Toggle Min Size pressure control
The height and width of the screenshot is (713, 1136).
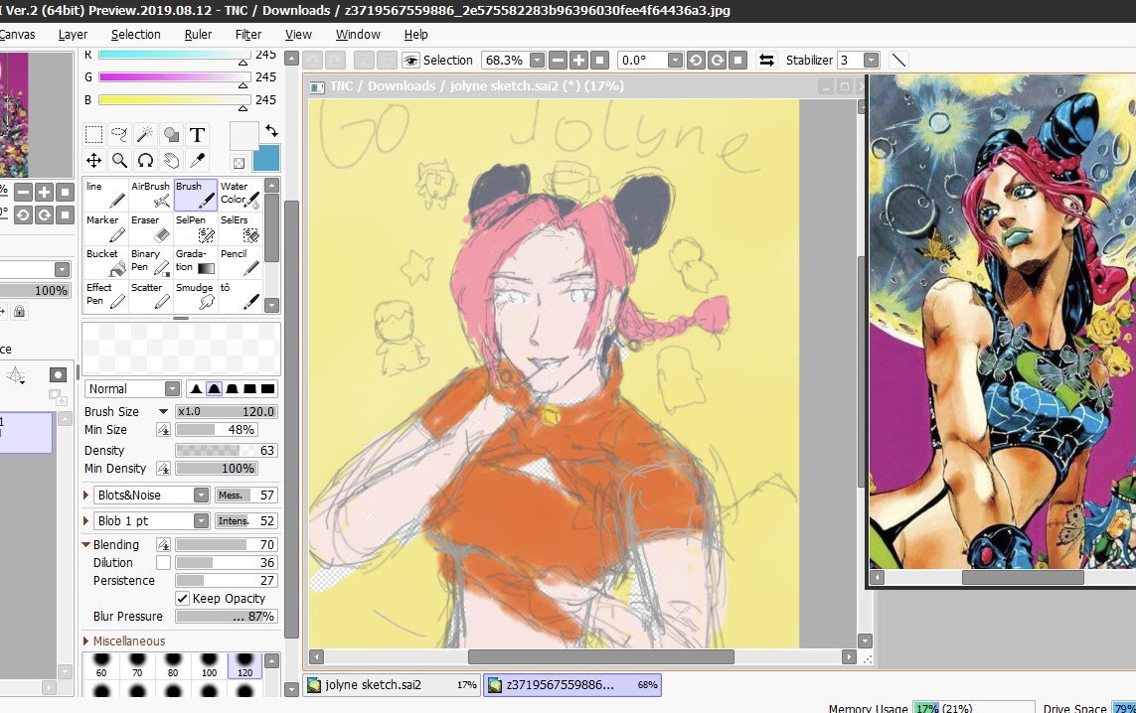[x=163, y=430]
